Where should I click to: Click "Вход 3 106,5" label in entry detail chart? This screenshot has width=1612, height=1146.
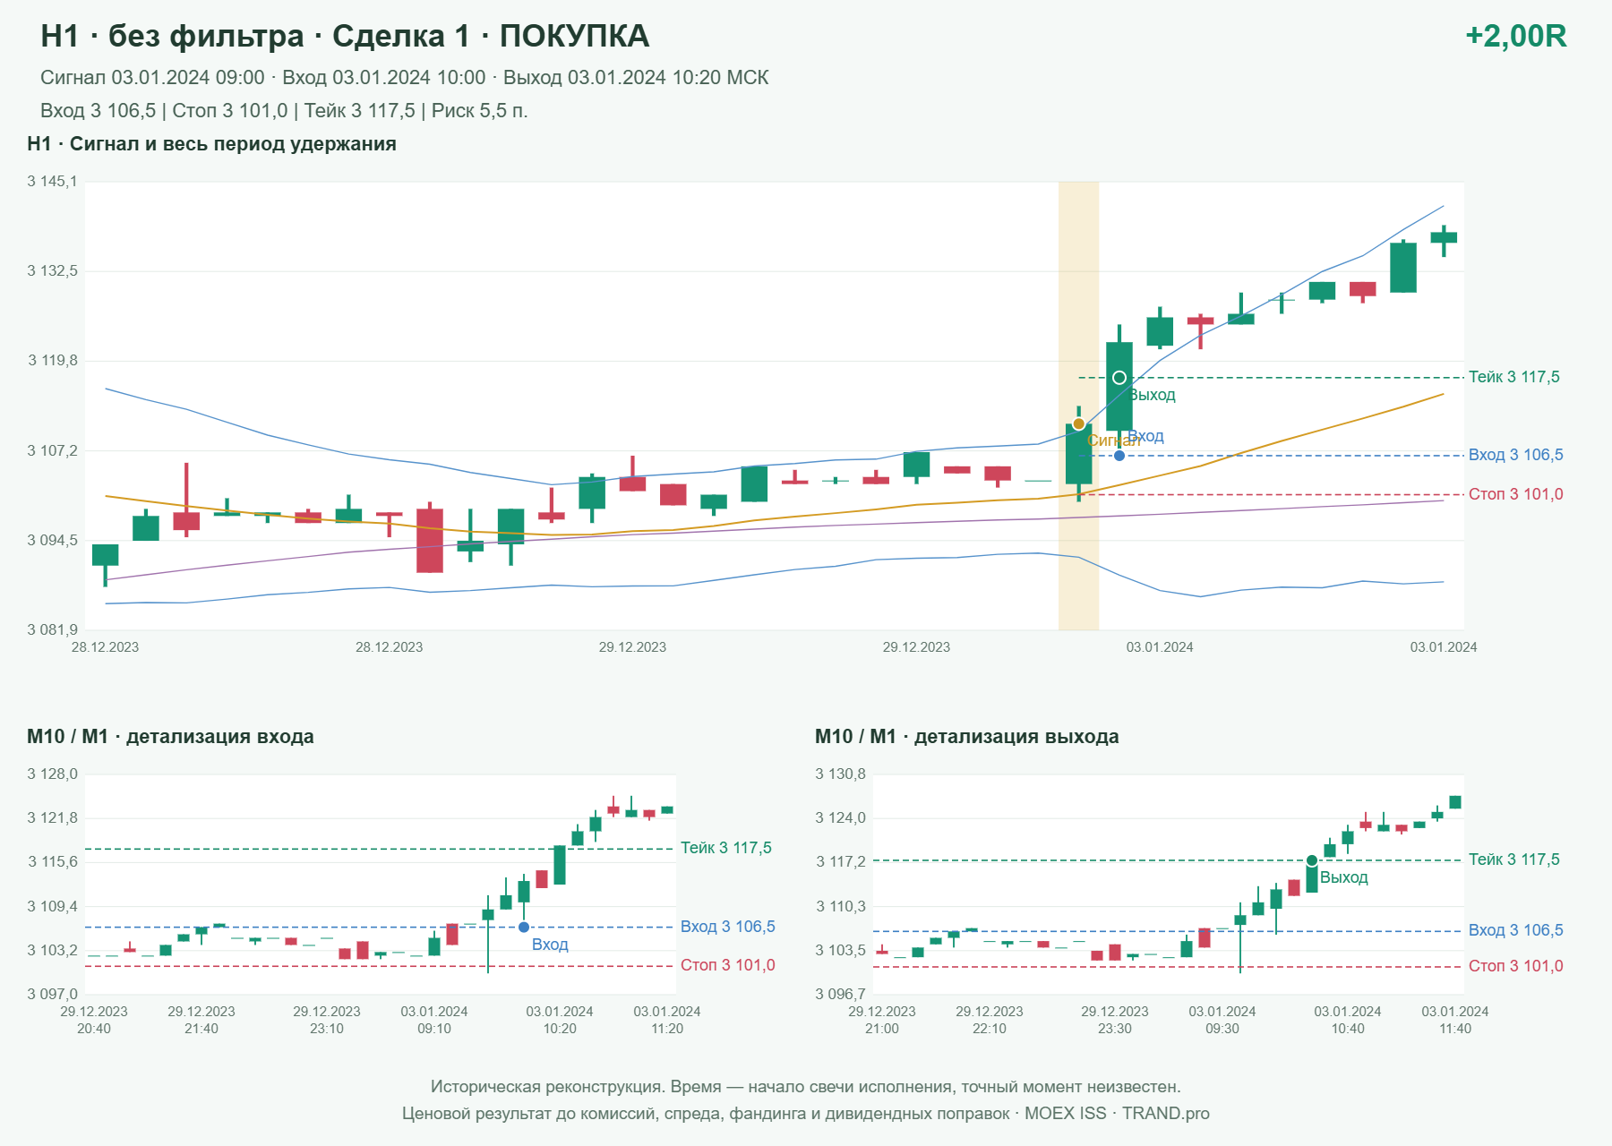click(x=728, y=927)
